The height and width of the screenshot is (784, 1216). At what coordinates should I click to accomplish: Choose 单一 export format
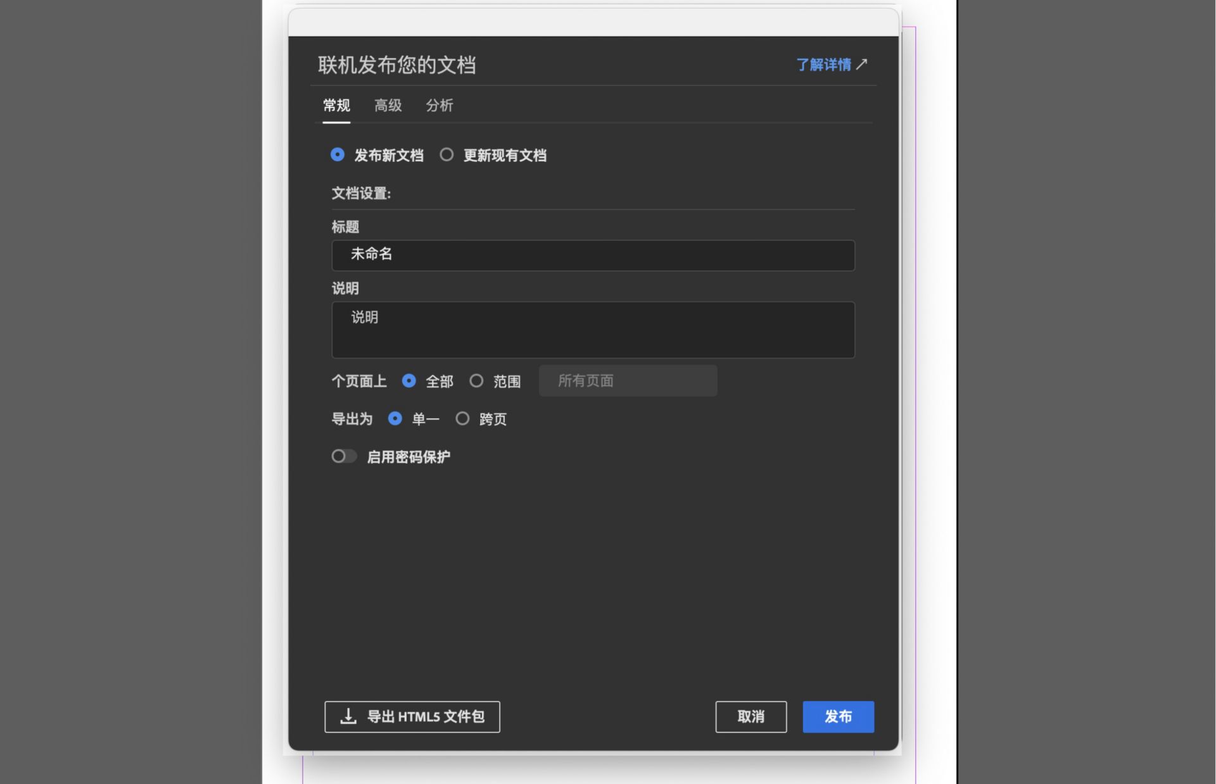click(x=395, y=418)
